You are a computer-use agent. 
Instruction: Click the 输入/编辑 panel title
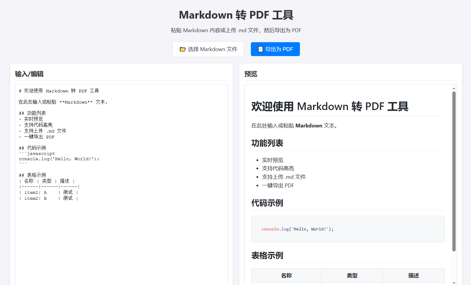(x=29, y=74)
